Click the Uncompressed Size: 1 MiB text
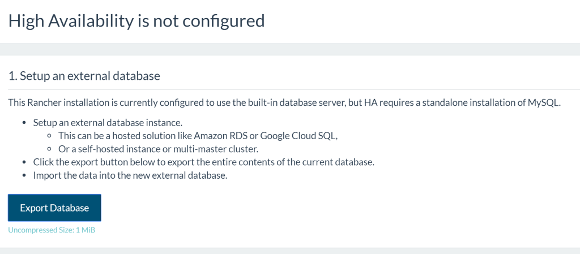 (x=52, y=230)
